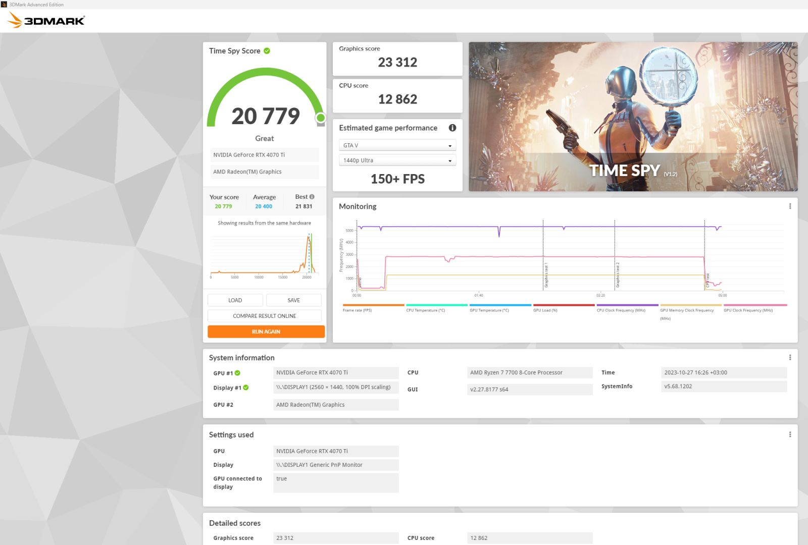Click the green check icon beside Display #1
808x545 pixels.
click(x=246, y=388)
